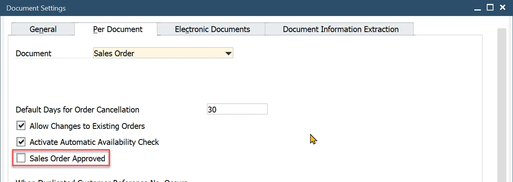Click the Allow Changes to Existing Orders text
513x182 pixels.
pyautogui.click(x=87, y=126)
